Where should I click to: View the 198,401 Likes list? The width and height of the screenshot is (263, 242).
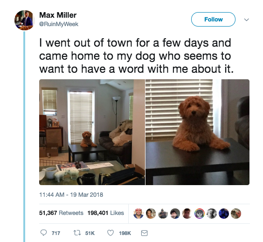(x=106, y=213)
